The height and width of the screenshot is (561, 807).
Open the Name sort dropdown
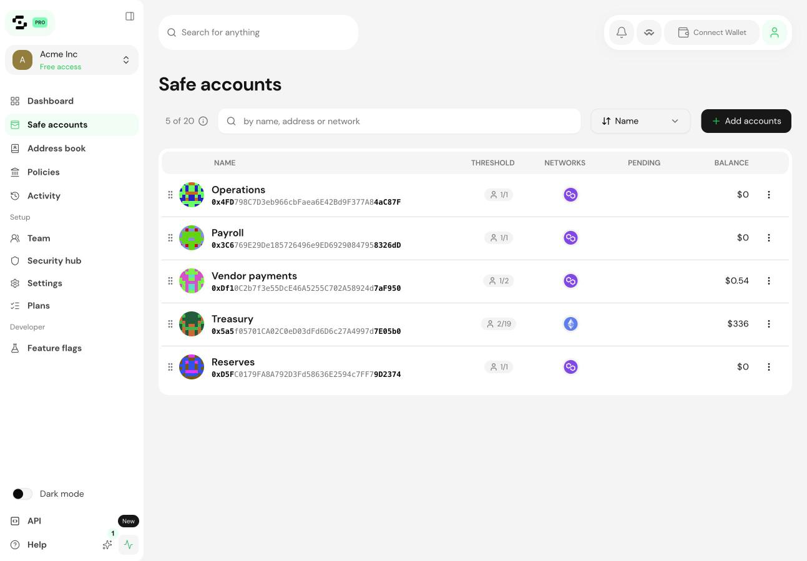[640, 121]
